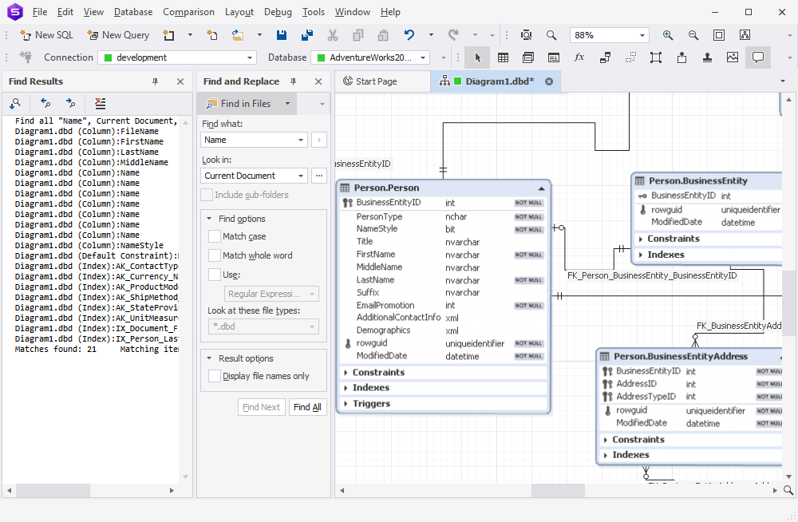
Task: Open the 88% zoom level dropdown
Action: coord(642,35)
